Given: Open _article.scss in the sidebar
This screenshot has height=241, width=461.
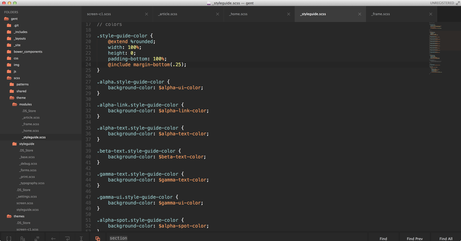Looking at the screenshot, I should coord(31,117).
